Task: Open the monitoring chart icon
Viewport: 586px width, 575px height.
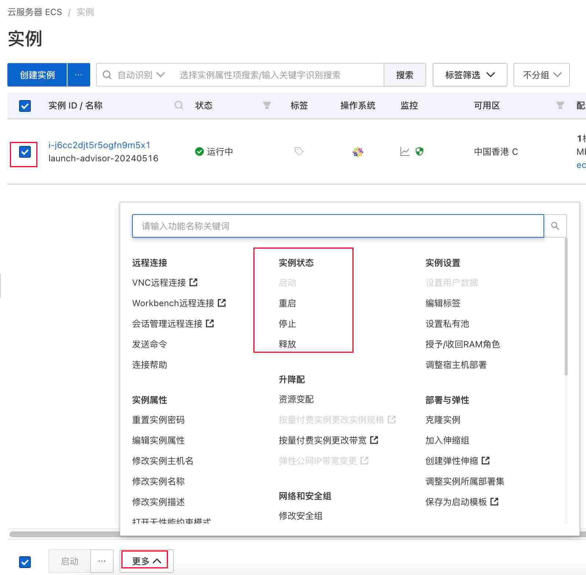Action: pyautogui.click(x=404, y=151)
